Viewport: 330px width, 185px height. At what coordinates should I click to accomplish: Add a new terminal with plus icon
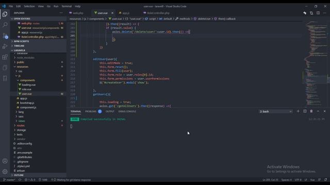[x=298, y=111]
